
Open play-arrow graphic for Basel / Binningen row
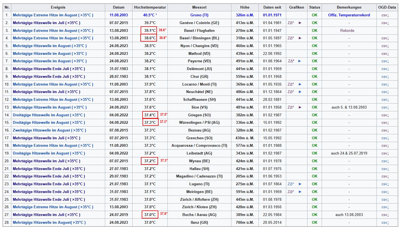(x=300, y=38)
